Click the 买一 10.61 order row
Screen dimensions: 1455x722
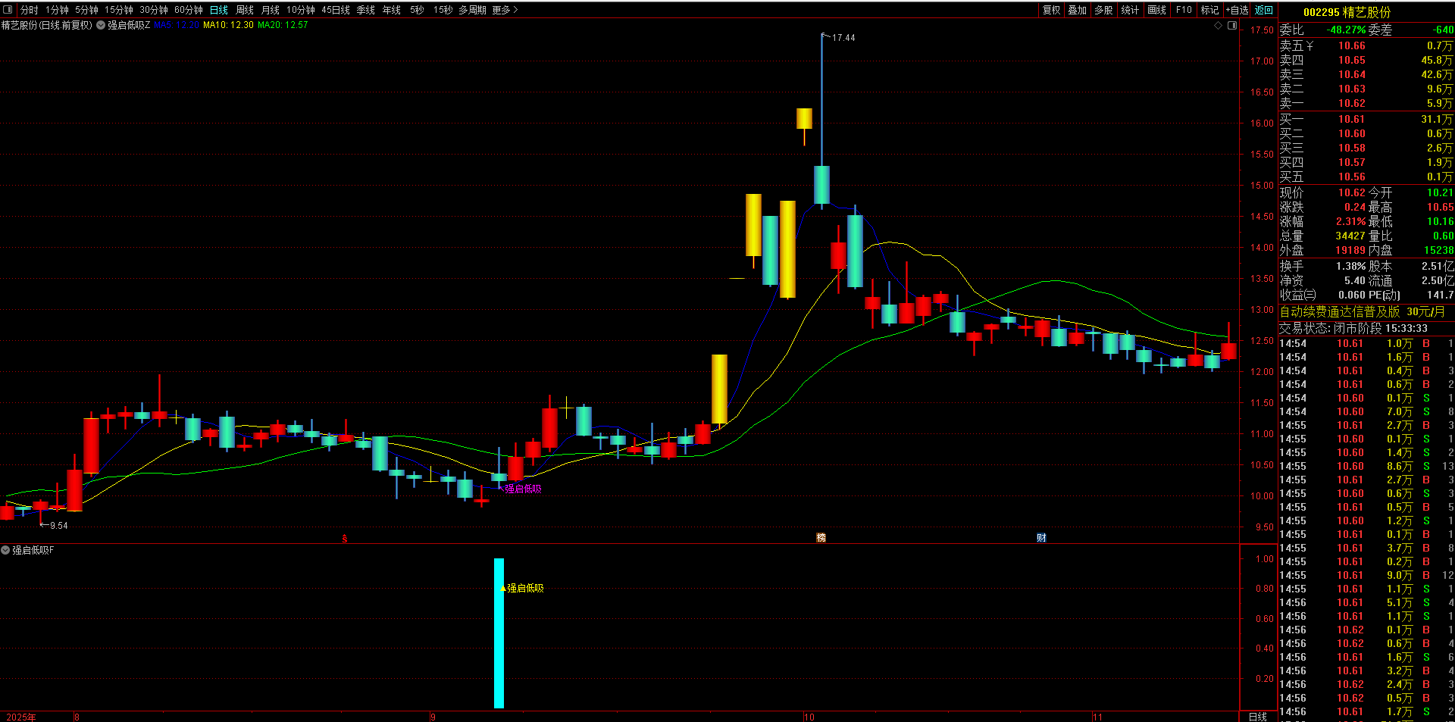tap(1366, 119)
